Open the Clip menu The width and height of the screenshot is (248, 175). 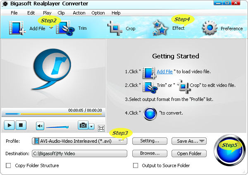tap(61, 13)
